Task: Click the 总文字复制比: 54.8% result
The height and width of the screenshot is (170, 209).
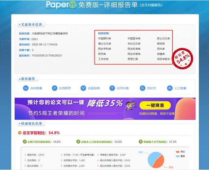Action: point(41,133)
